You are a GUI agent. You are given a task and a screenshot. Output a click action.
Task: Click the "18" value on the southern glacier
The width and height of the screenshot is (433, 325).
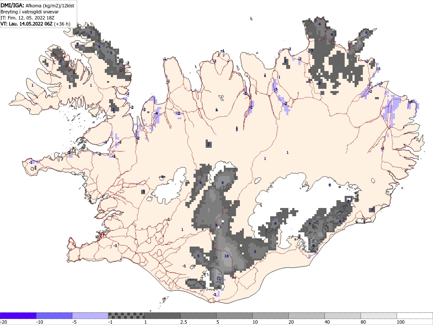[226, 256]
